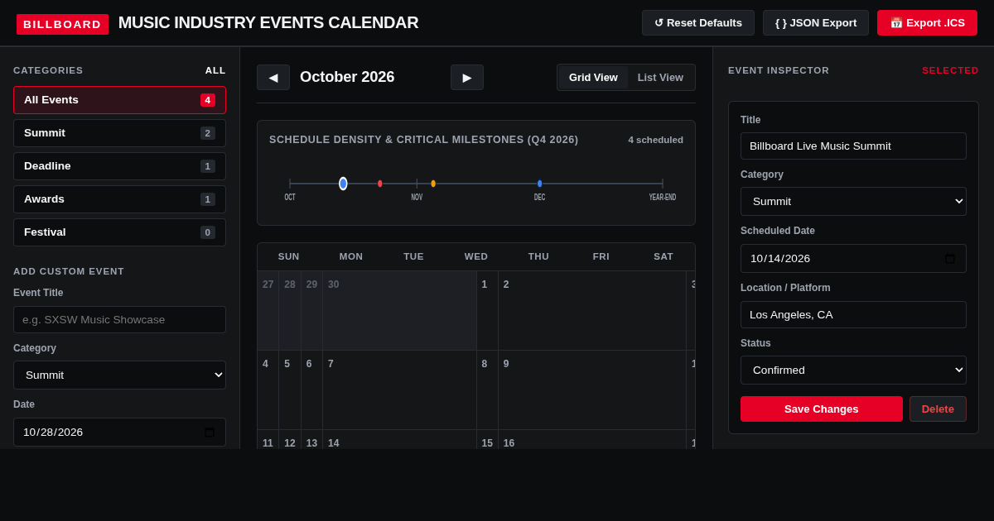Filter by Deadline category
Image resolution: width=994 pixels, height=521 pixels.
pyautogui.click(x=119, y=166)
